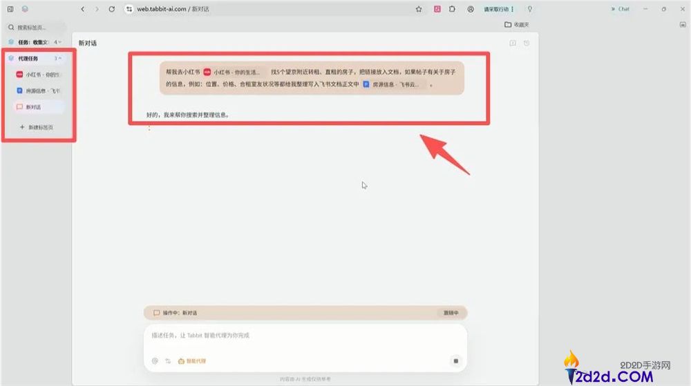Image resolution: width=691 pixels, height=386 pixels.
Task: Click the new chat icon in chat header
Action: click(x=513, y=43)
